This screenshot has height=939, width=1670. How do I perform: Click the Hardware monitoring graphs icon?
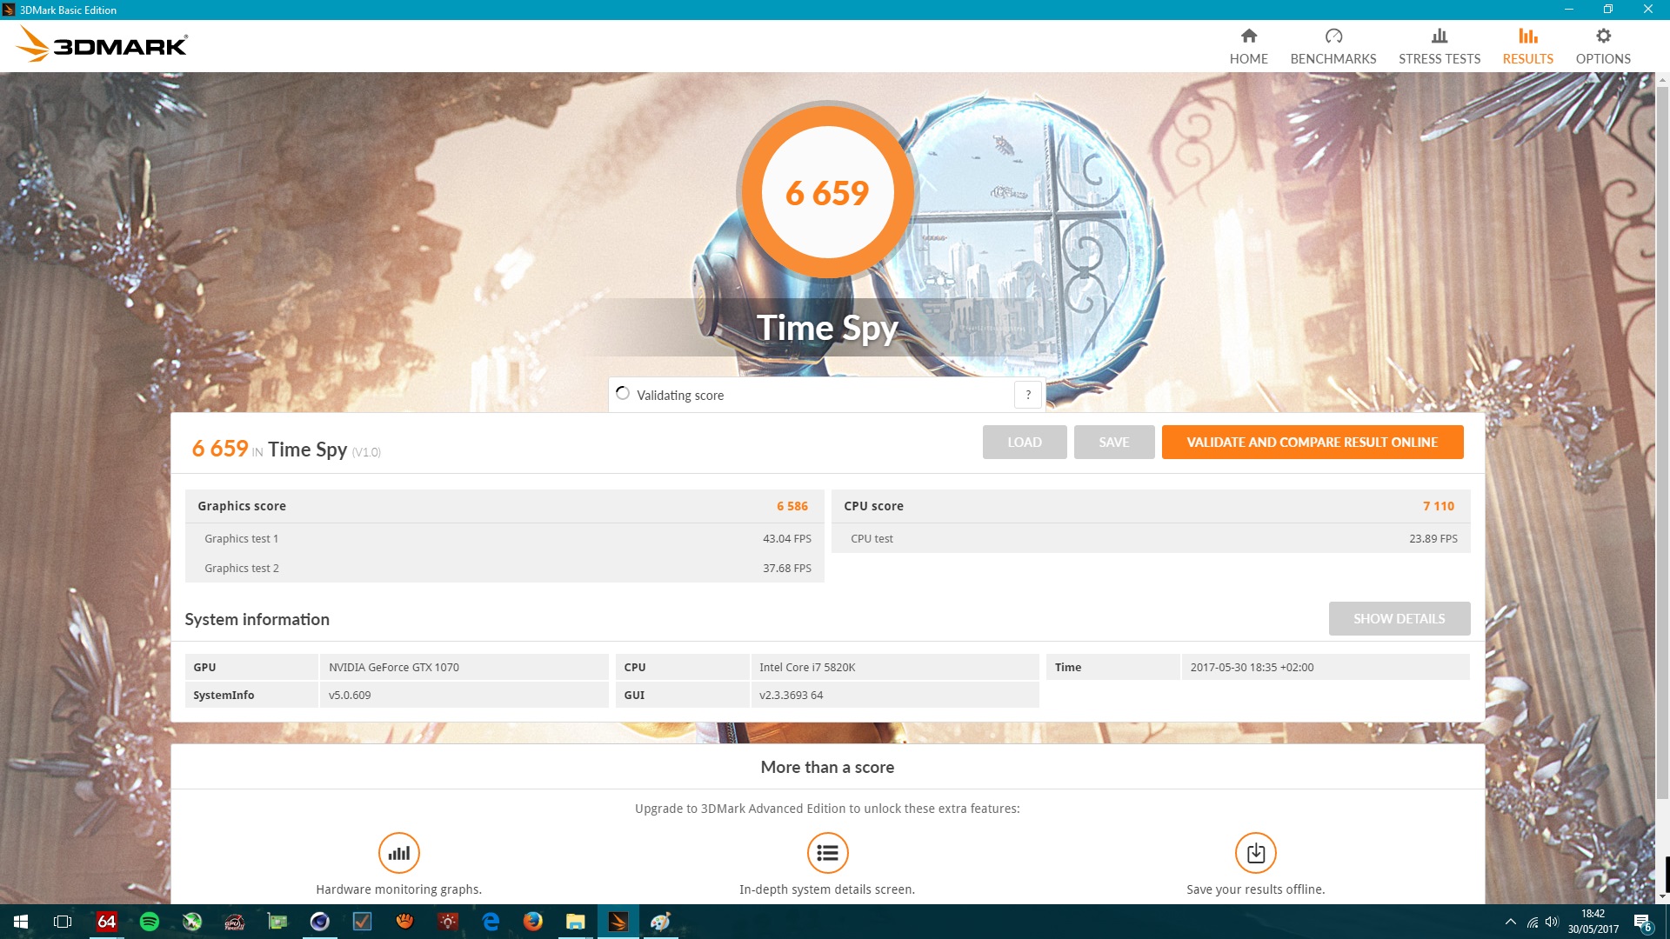pyautogui.click(x=398, y=853)
